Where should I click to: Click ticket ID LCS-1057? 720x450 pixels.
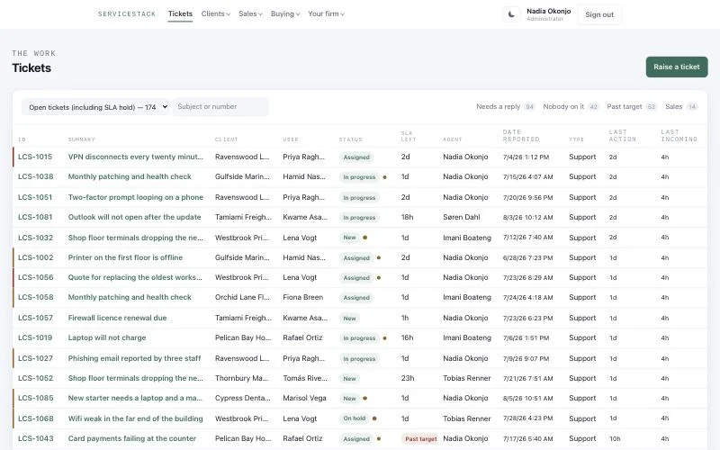pos(35,318)
